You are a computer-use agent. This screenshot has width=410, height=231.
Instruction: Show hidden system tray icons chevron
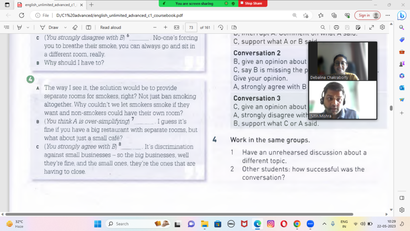click(x=324, y=224)
